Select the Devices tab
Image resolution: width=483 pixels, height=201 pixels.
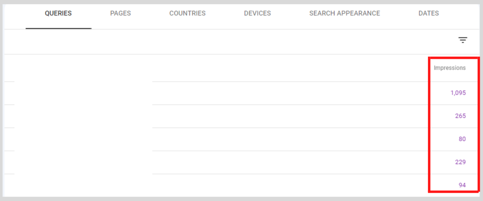click(x=257, y=13)
